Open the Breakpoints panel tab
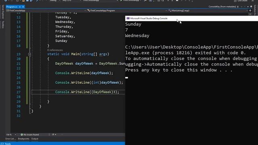Screen dimensions: 258x145 tap(23, 139)
